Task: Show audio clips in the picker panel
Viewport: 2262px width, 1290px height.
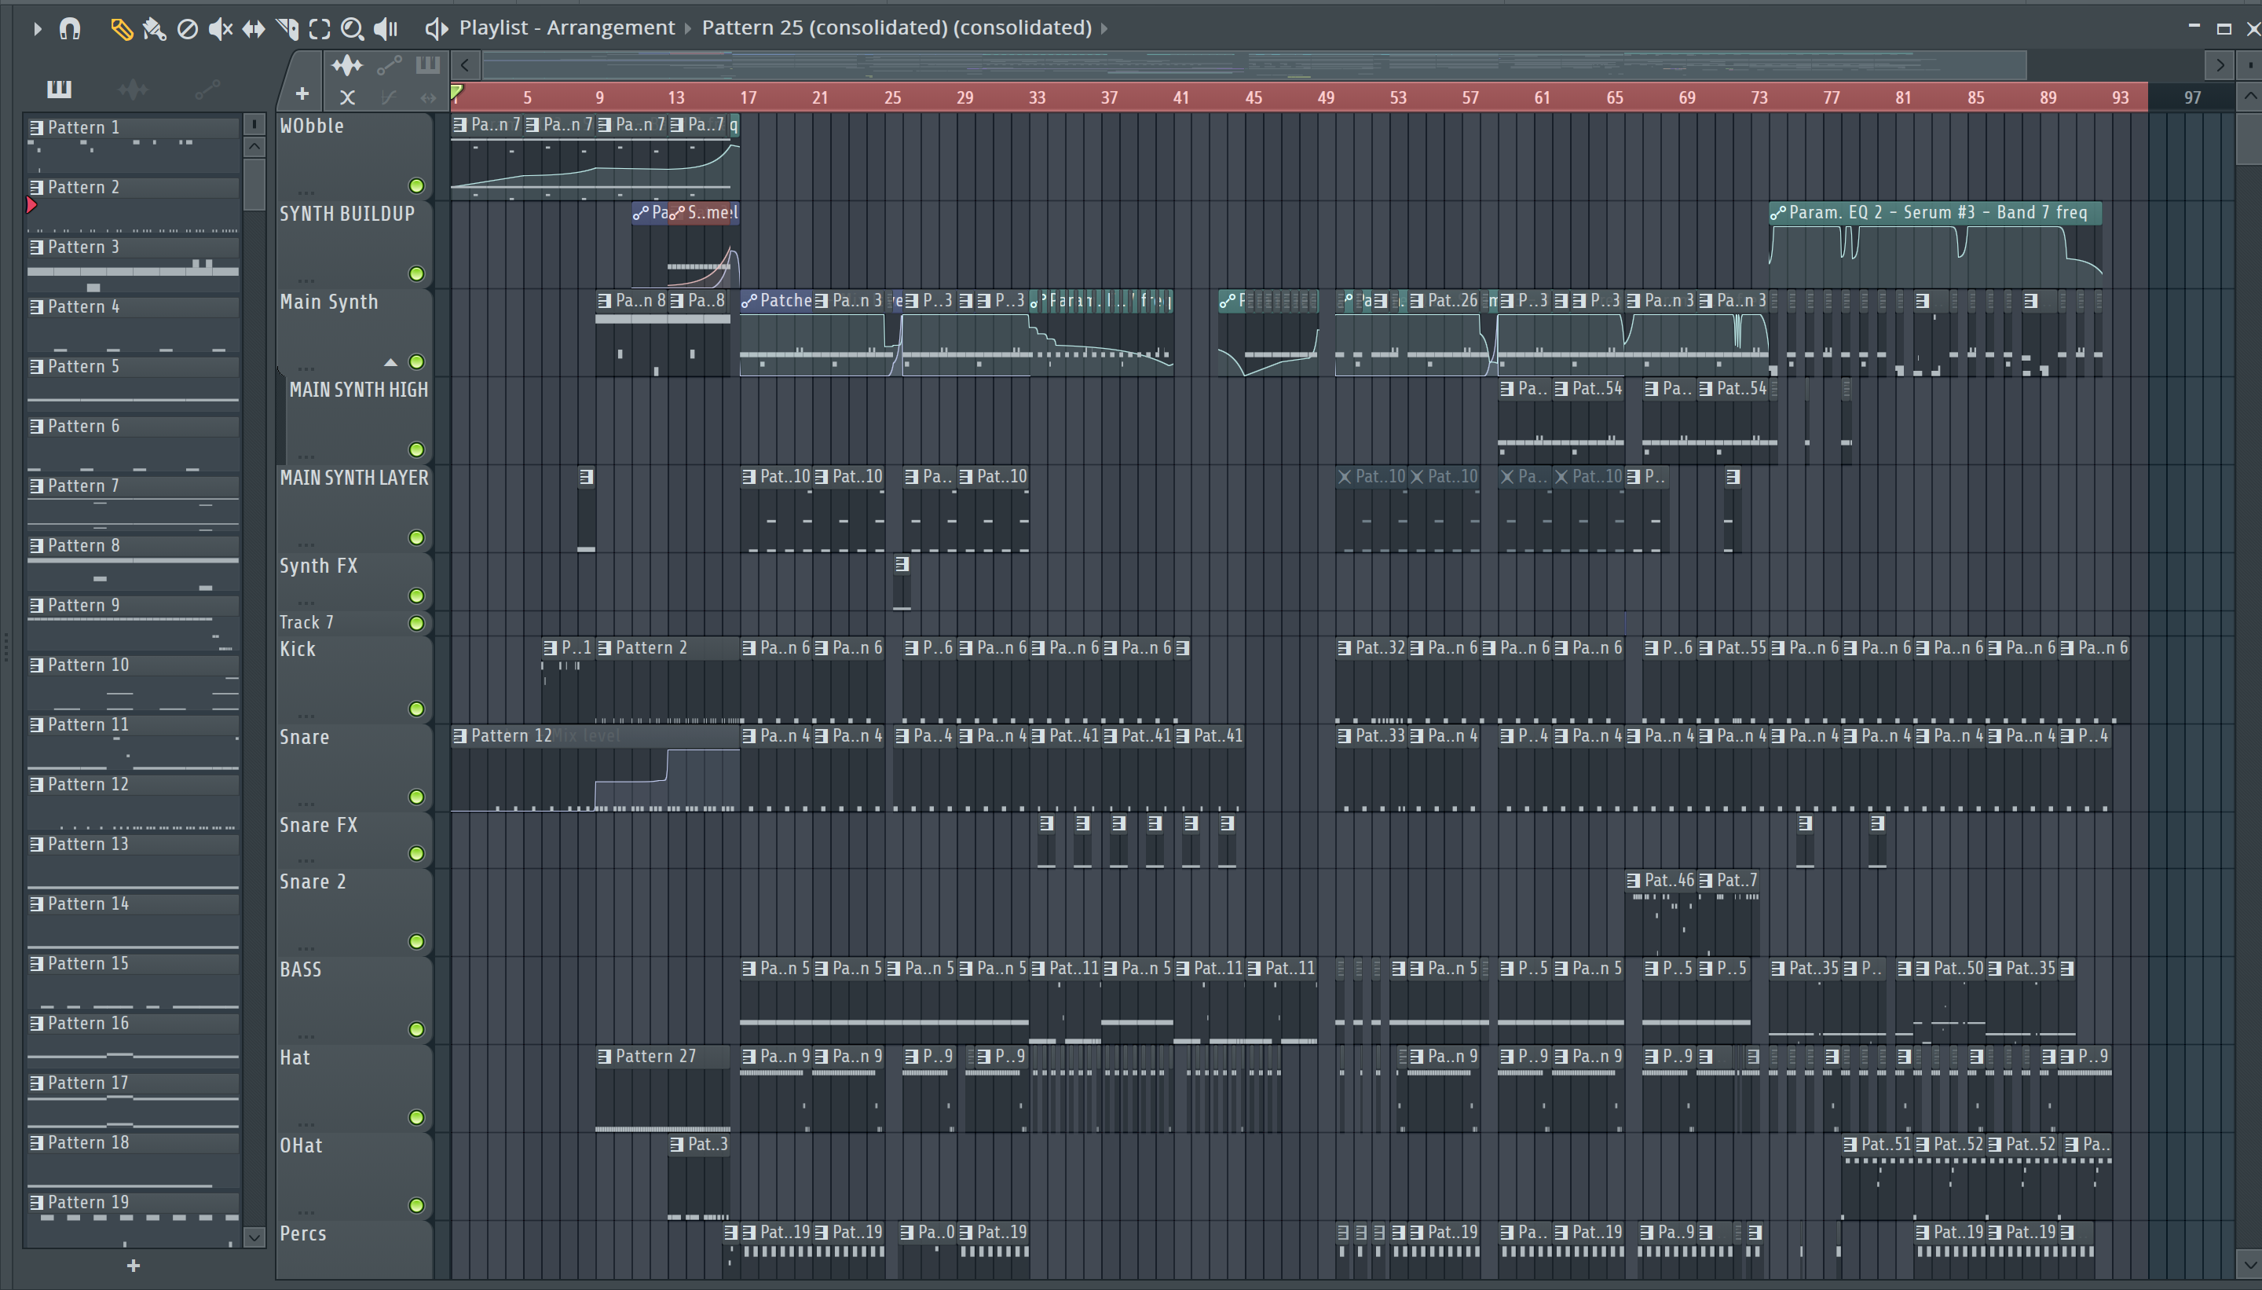Action: pos(133,89)
